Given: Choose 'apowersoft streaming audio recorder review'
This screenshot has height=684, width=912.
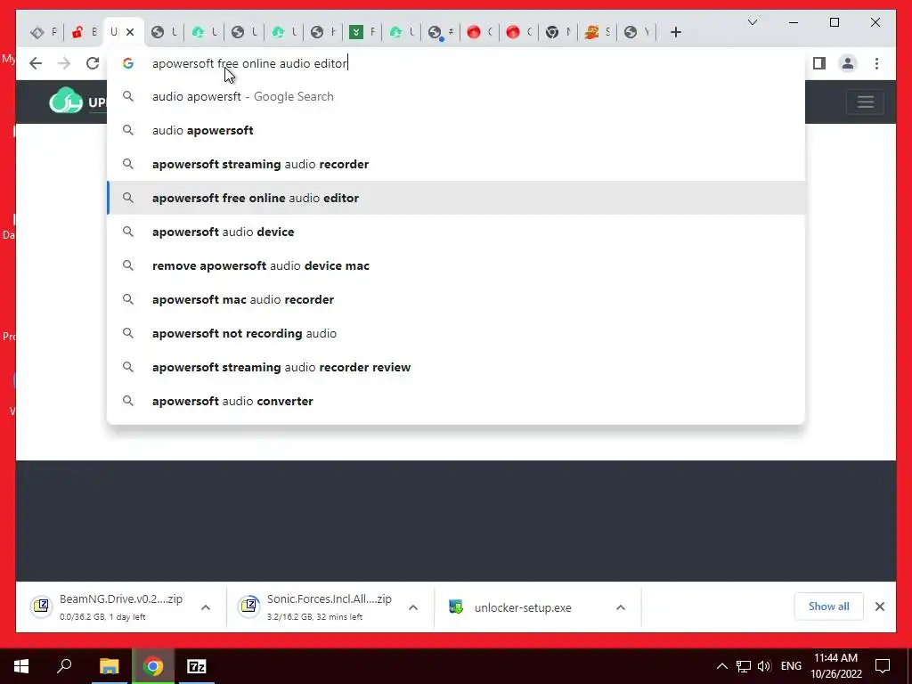Looking at the screenshot, I should [456, 367].
